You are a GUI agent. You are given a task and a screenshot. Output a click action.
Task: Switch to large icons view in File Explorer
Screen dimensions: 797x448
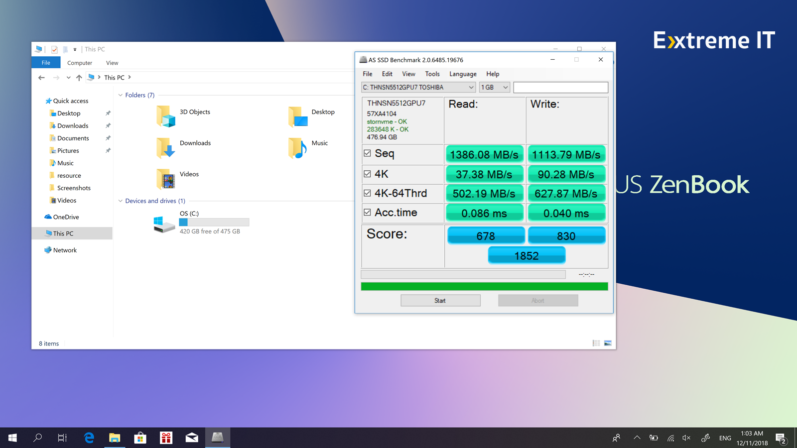click(608, 343)
